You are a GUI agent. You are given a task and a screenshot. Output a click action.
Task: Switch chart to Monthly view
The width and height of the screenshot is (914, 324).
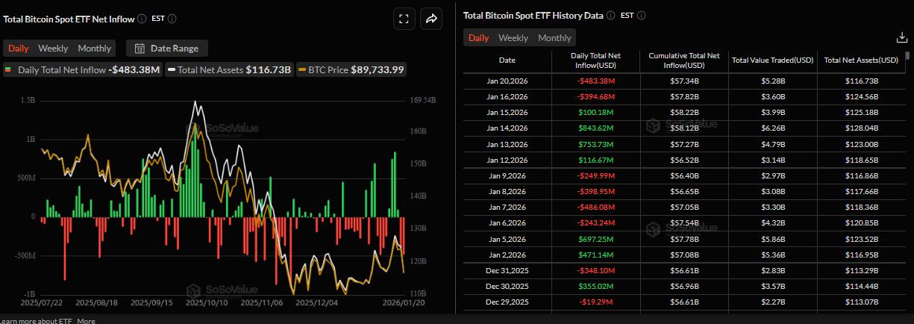pyautogui.click(x=94, y=49)
